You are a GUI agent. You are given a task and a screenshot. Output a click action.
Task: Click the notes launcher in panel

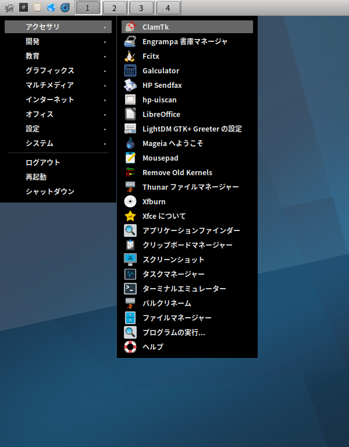tap(37, 8)
